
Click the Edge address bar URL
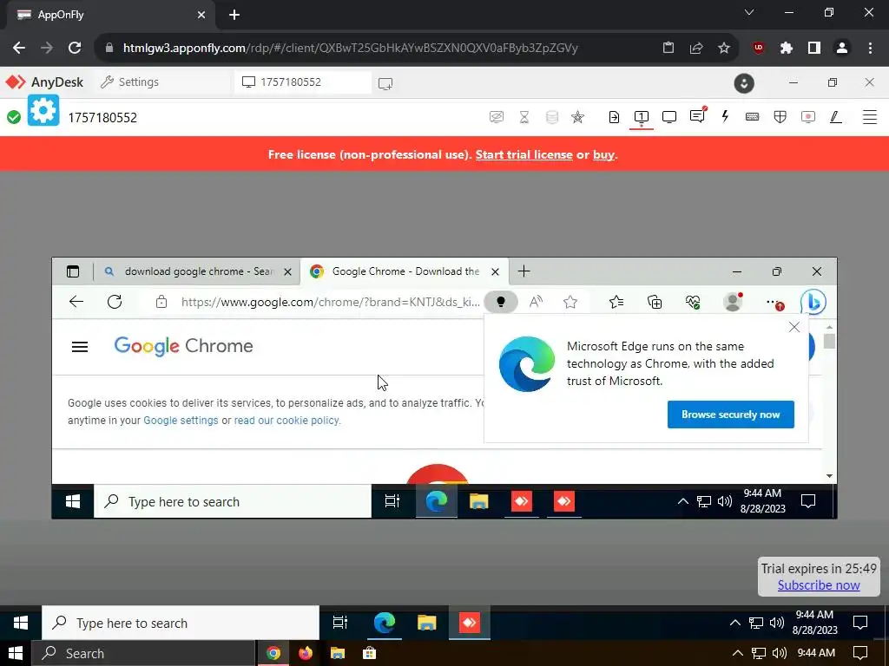coord(330,302)
